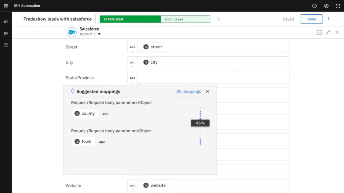
Task: Click the abc type label beside county
Action: coord(105,114)
